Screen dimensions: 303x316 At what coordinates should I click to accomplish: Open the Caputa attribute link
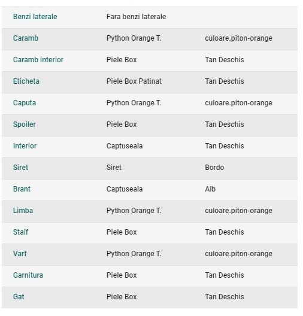25,103
